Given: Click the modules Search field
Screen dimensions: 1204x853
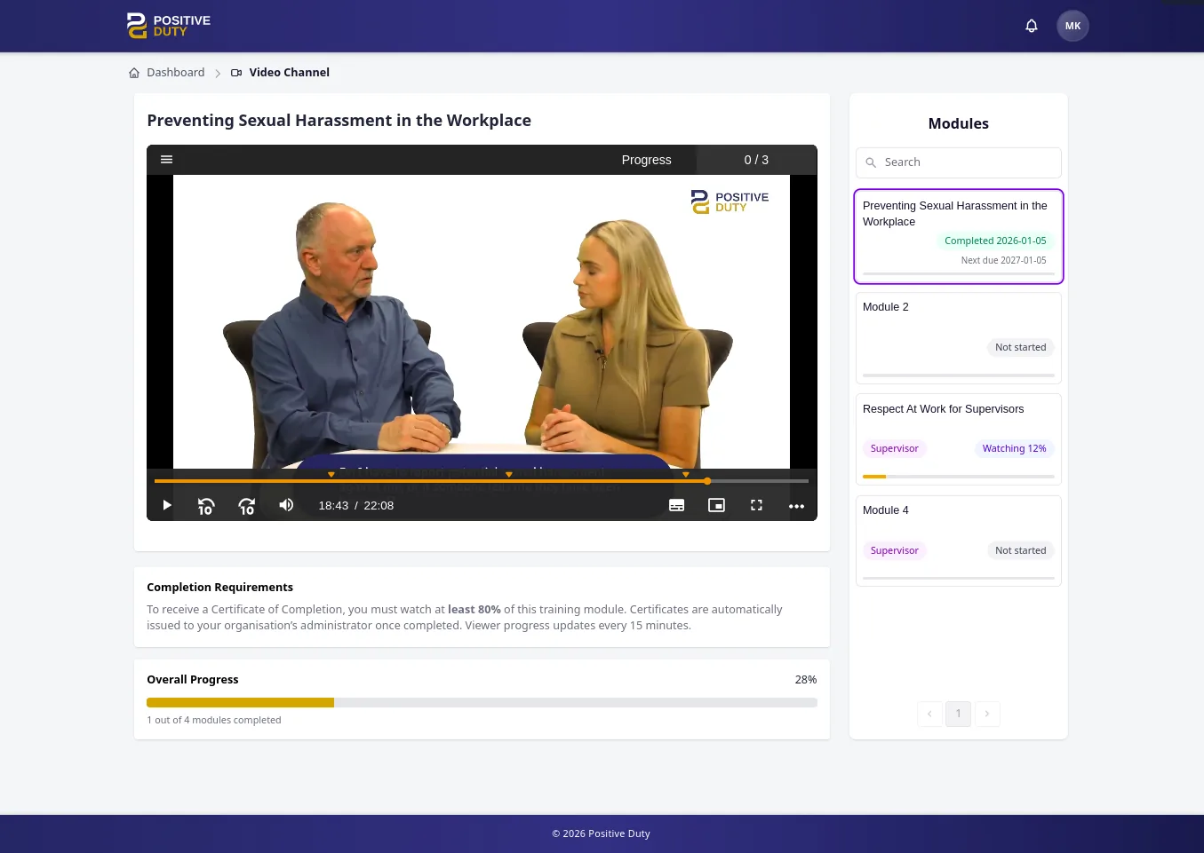Looking at the screenshot, I should pyautogui.click(x=958, y=162).
